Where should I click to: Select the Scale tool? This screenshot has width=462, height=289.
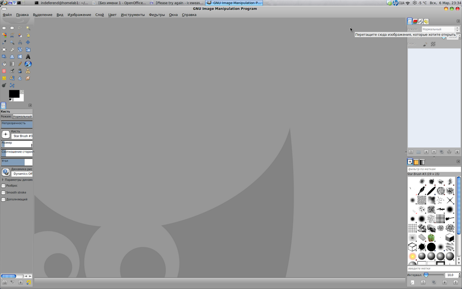pos(28,50)
